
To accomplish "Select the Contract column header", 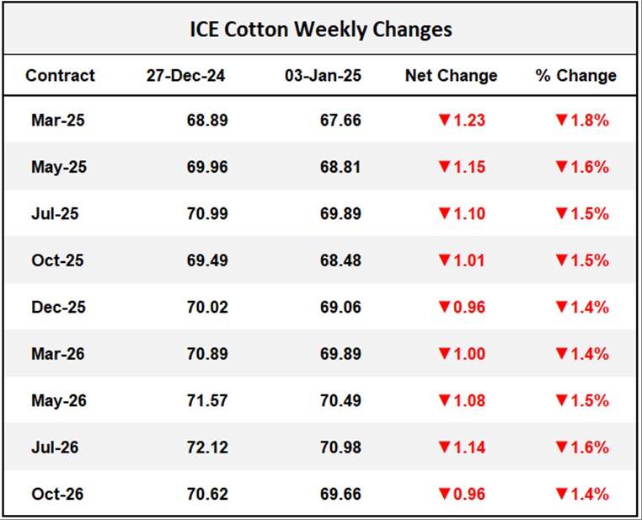I will 60,75.
